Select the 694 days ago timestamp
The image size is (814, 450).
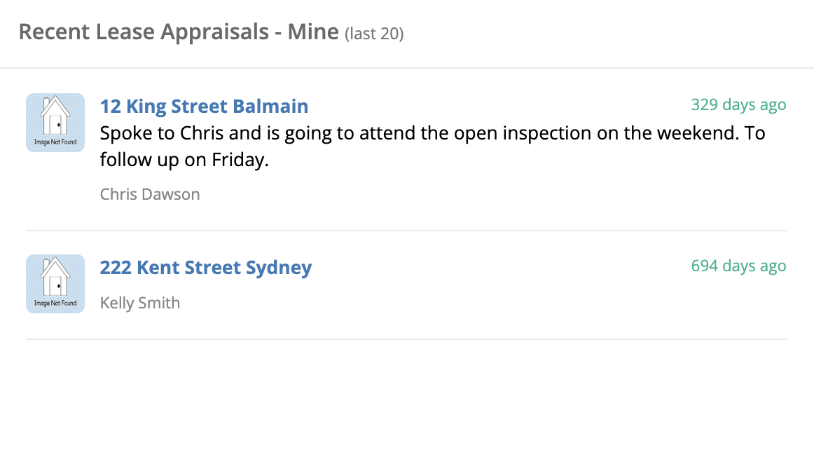point(738,266)
